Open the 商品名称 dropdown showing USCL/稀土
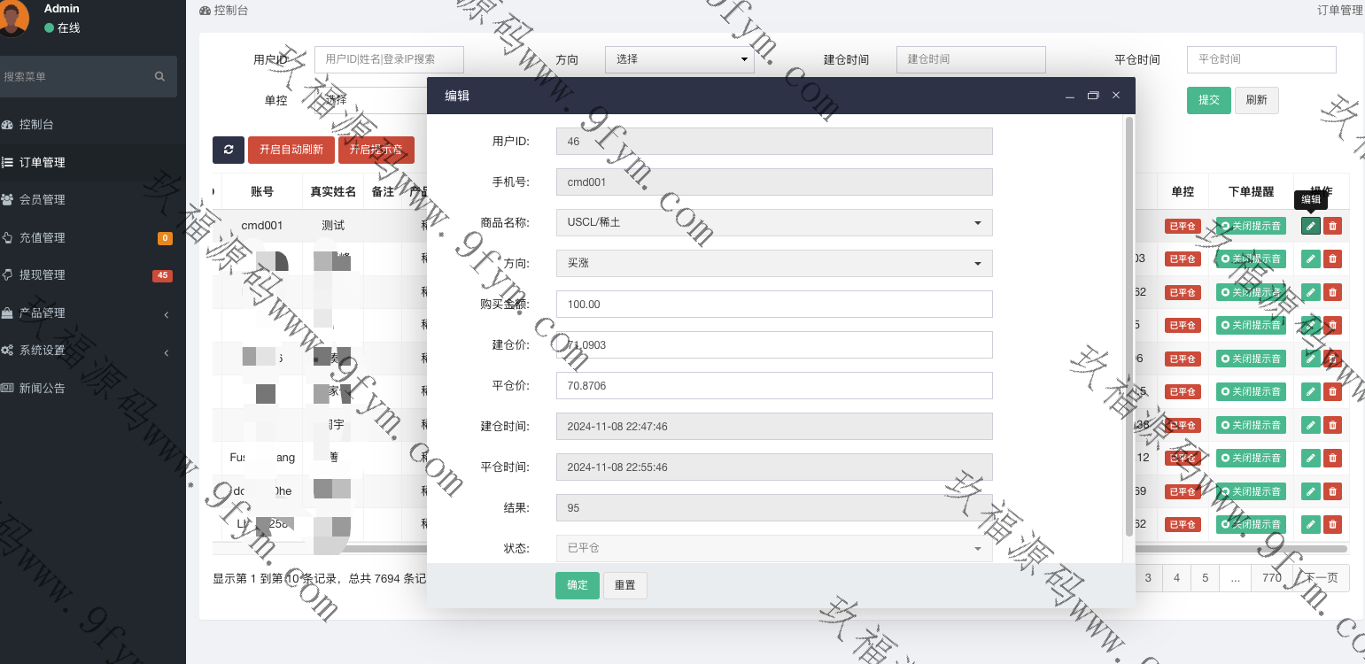Viewport: 1365px width, 664px height. [x=773, y=222]
